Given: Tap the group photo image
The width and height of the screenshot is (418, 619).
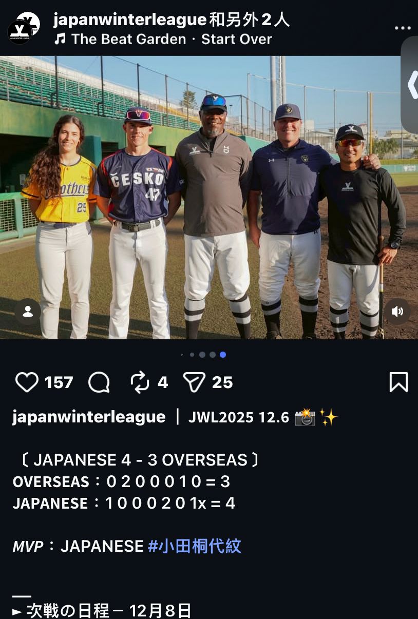Looking at the screenshot, I should [209, 198].
